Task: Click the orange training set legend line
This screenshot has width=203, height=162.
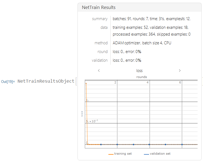Action: coord(111,154)
